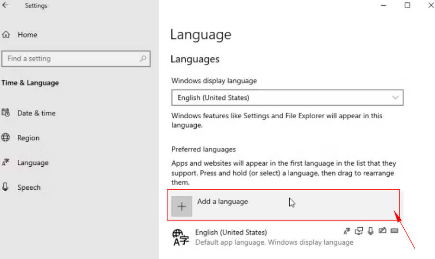Click the search magnifier icon
The image size is (435, 259).
[x=143, y=59]
